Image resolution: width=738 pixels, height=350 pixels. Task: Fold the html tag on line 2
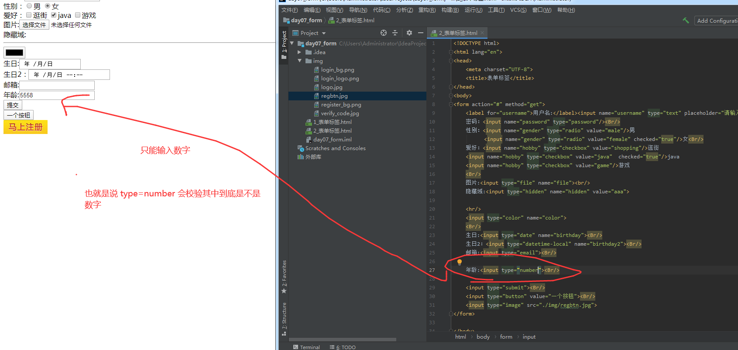coord(451,52)
